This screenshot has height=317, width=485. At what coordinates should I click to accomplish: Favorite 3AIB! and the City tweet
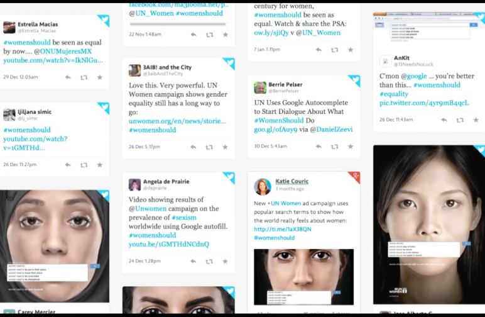click(x=225, y=147)
